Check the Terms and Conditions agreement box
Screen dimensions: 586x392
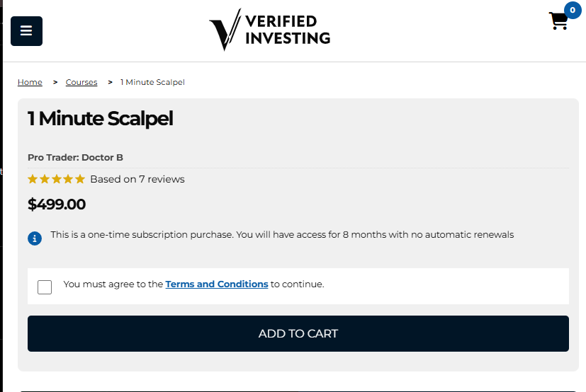tap(45, 287)
